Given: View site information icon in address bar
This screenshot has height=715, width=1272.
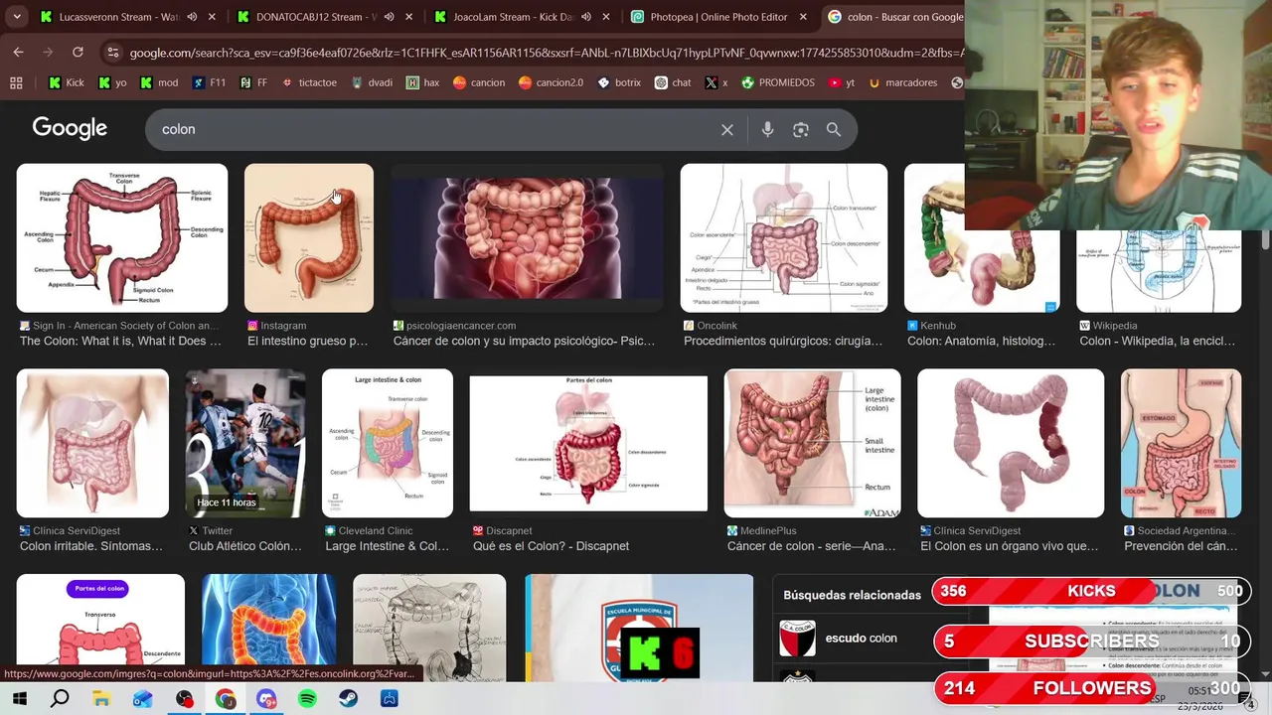Looking at the screenshot, I should click(x=112, y=53).
